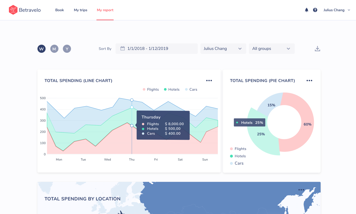The height and width of the screenshot is (214, 356).
Task: Select the My report tab
Action: point(105,10)
